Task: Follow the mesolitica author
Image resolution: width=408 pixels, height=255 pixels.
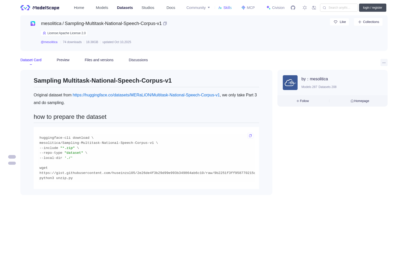Action: 303,101
